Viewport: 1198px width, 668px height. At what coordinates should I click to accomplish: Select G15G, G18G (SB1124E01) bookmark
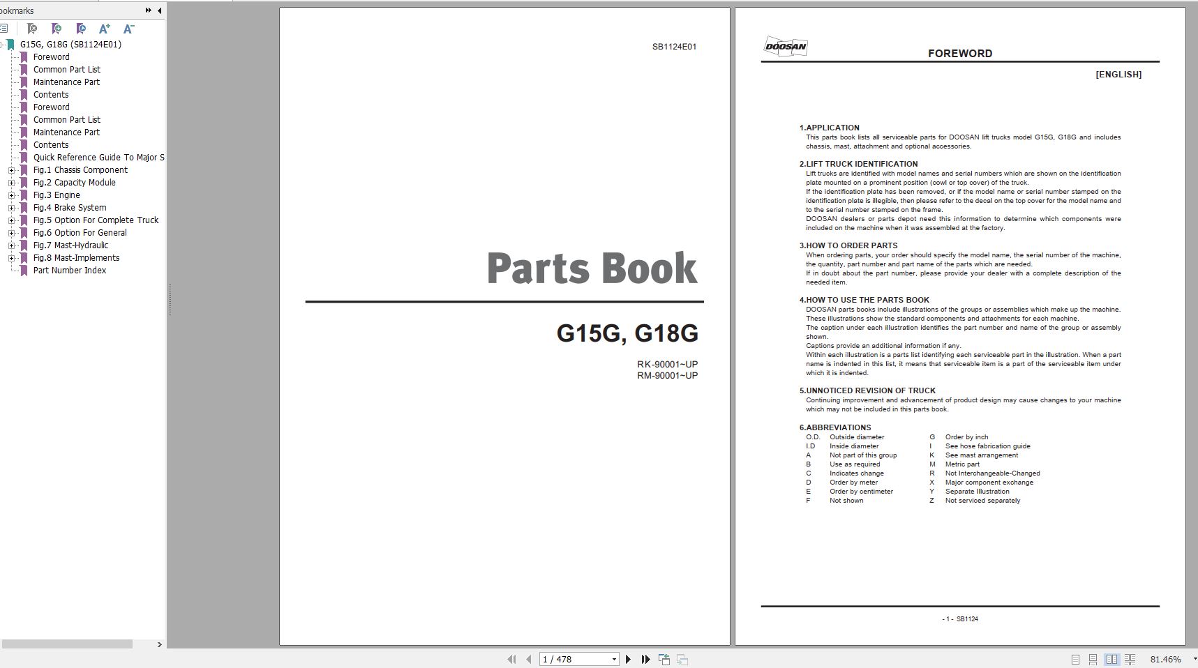click(x=70, y=45)
